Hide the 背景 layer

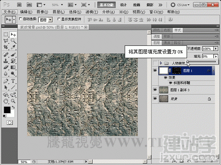tap(155, 98)
